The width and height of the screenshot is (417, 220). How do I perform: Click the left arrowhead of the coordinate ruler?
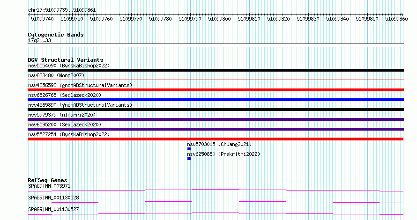29,15
